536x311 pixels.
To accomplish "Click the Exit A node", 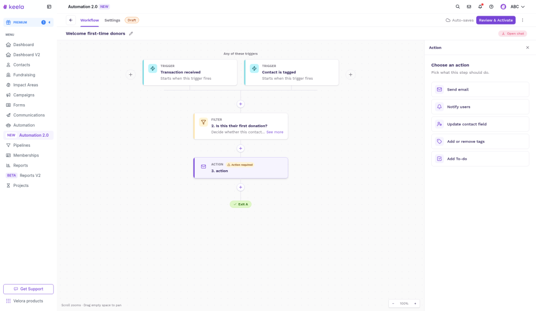I will tap(241, 204).
